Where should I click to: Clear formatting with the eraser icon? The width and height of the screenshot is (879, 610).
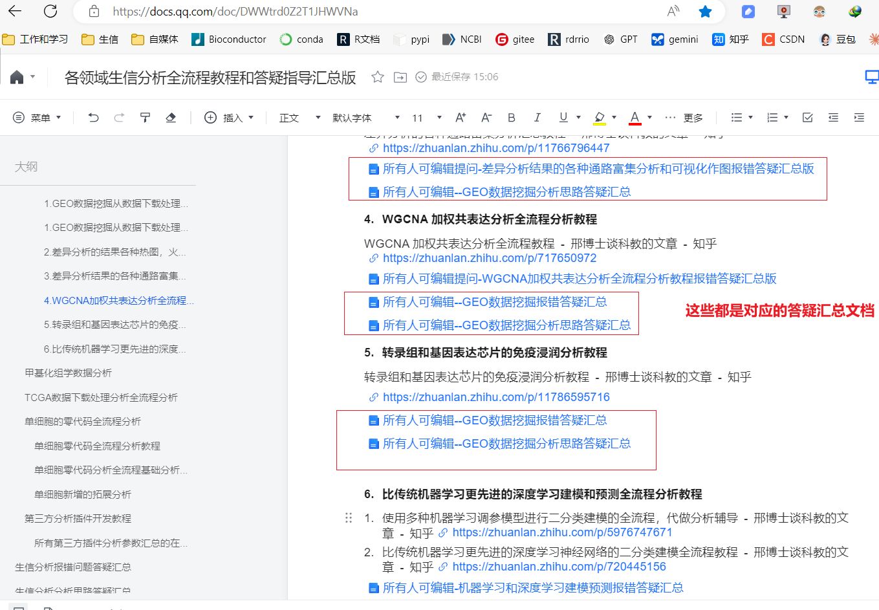(171, 117)
